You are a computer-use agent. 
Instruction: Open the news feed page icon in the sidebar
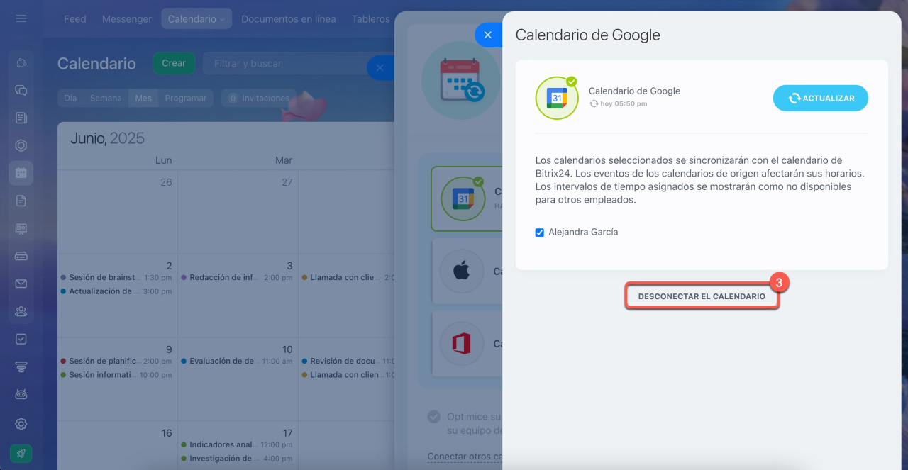tap(21, 118)
